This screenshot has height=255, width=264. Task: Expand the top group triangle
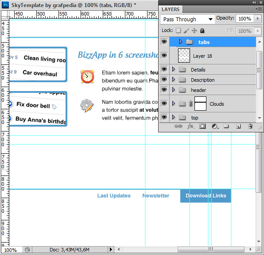pyautogui.click(x=174, y=117)
